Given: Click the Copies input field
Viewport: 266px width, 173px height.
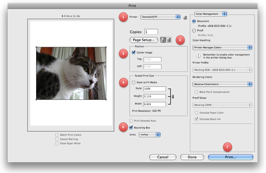Looking at the screenshot, I should 151,32.
